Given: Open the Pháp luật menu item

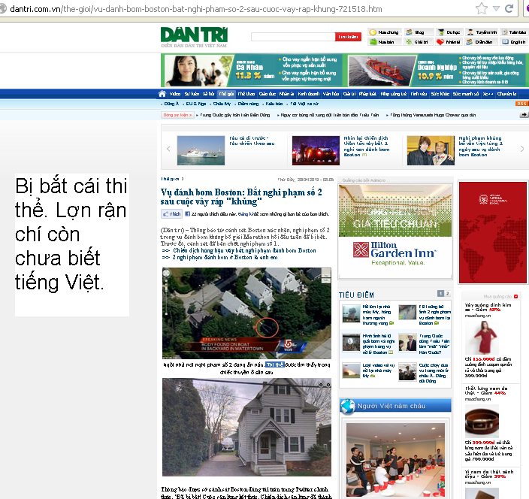Looking at the screenshot, I should (x=367, y=94).
